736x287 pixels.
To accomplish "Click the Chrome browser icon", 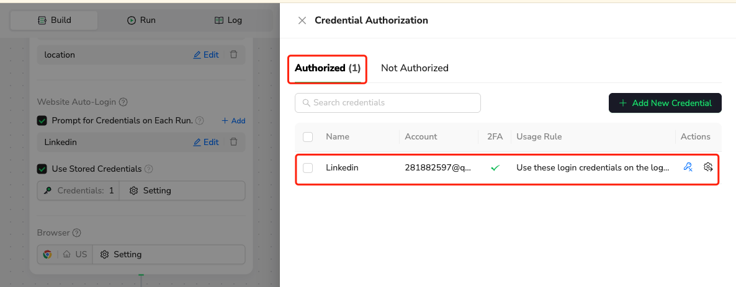I will [x=47, y=254].
